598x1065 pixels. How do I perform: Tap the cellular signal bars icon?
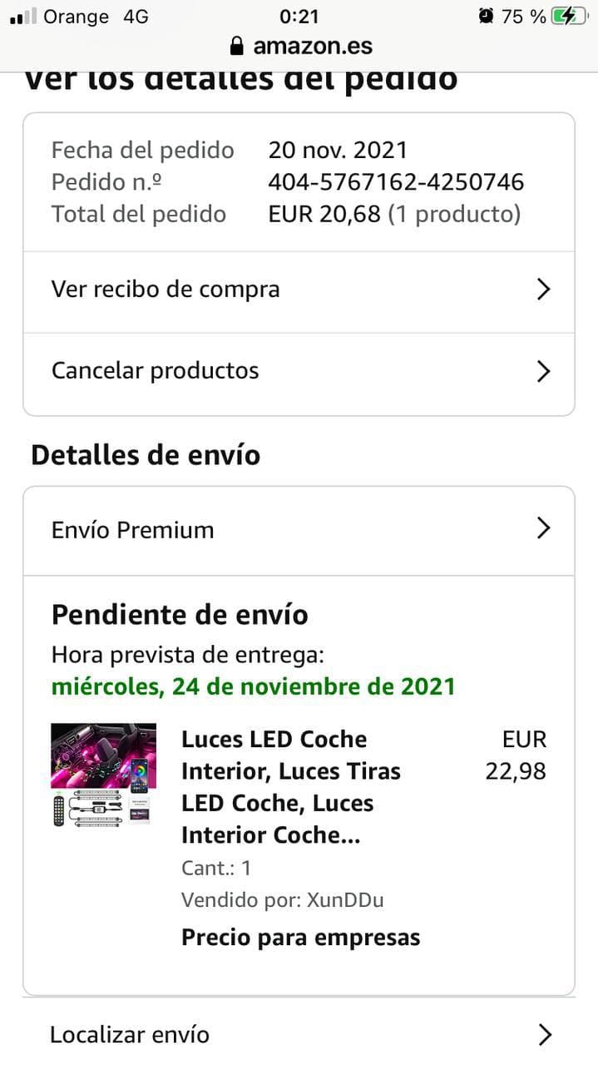click(22, 16)
